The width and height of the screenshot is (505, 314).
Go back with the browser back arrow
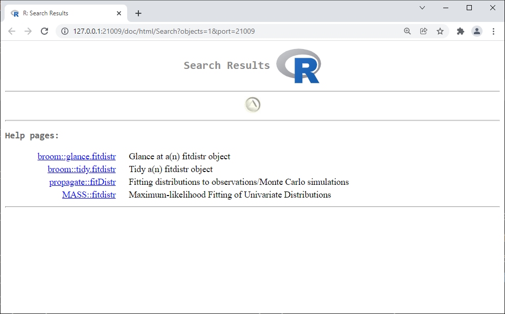pyautogui.click(x=12, y=31)
